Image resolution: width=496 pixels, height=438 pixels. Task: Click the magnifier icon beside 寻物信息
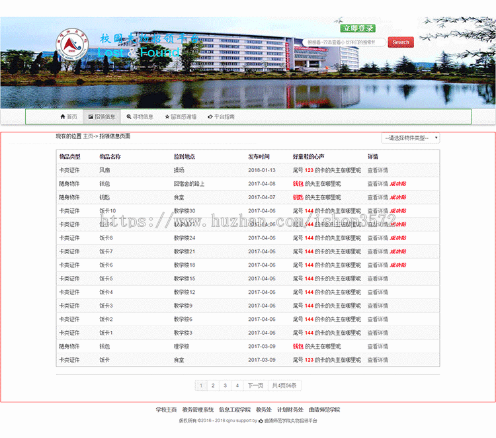click(129, 117)
